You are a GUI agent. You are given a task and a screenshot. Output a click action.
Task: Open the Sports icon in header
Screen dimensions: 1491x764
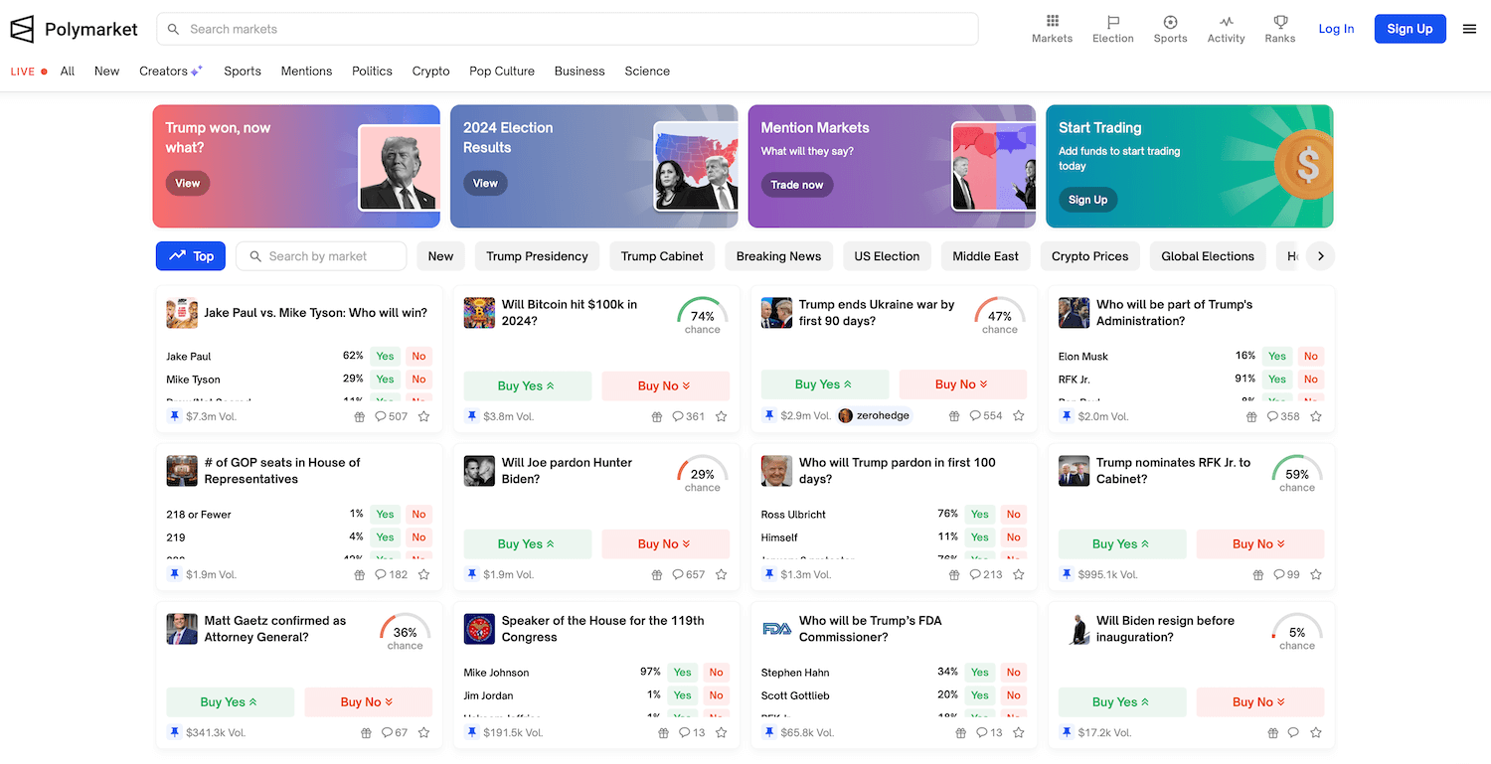coord(1170,29)
